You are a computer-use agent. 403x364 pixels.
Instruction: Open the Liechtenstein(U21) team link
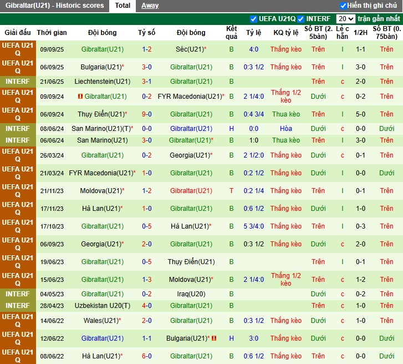pos(103,82)
